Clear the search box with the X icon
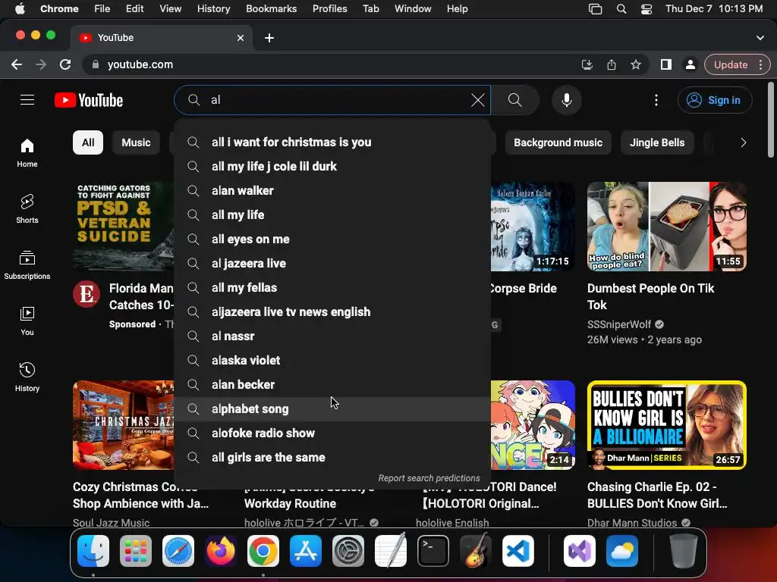The height and width of the screenshot is (582, 777). point(478,100)
